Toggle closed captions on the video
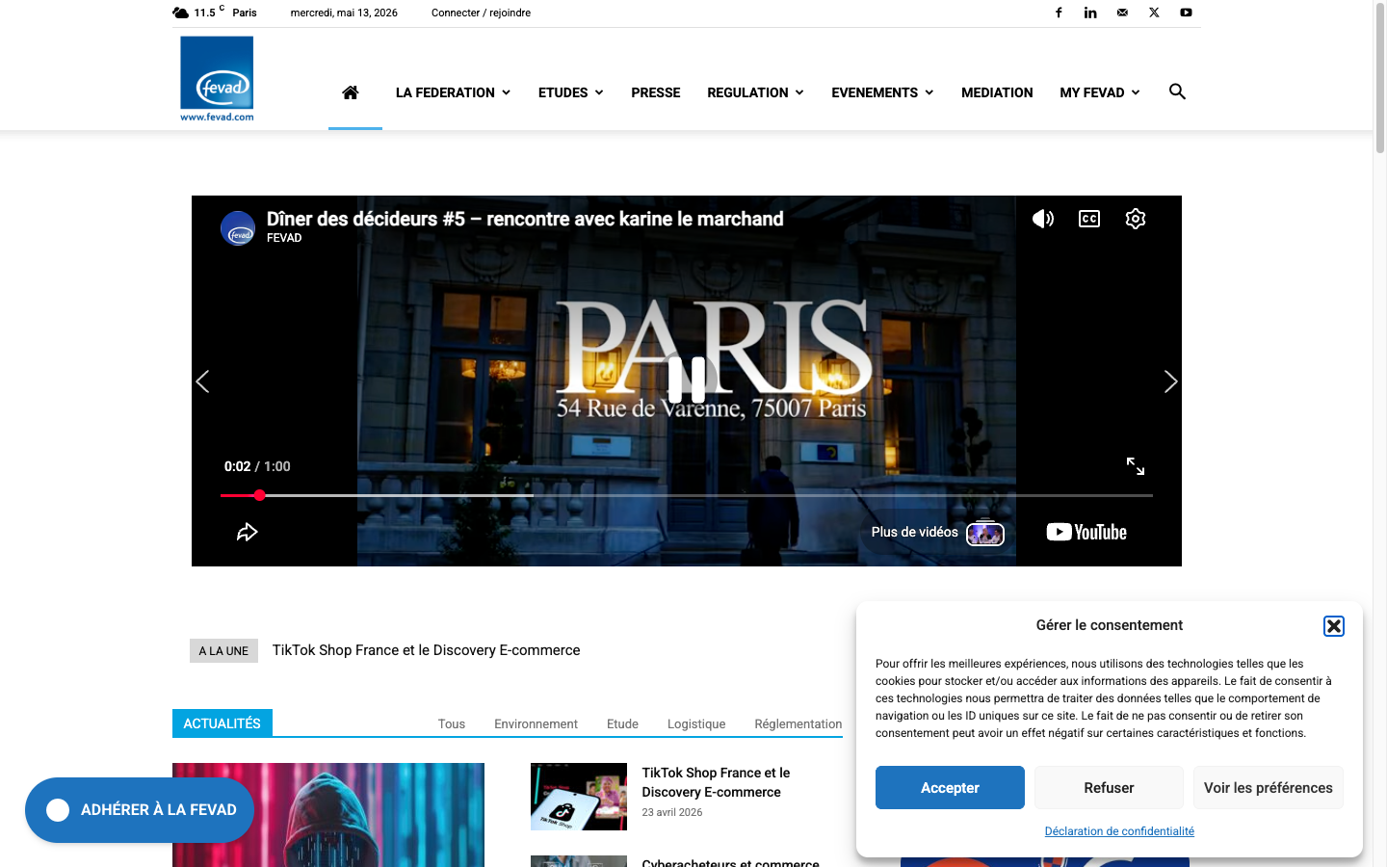Image resolution: width=1387 pixels, height=867 pixels. pos(1089,219)
